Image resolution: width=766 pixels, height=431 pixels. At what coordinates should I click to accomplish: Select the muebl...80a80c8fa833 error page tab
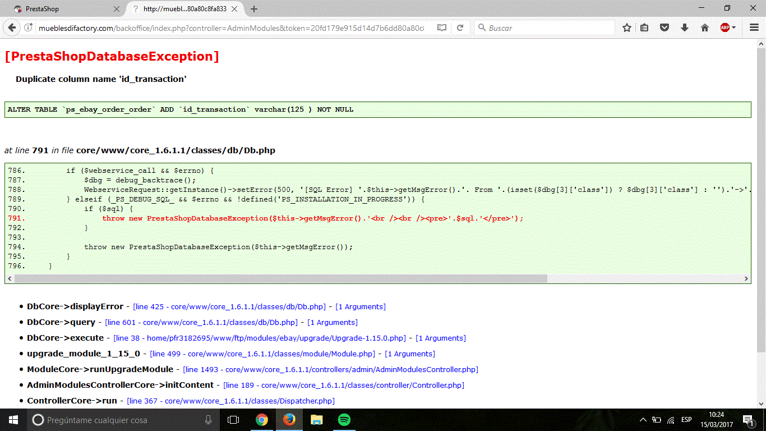pos(186,9)
